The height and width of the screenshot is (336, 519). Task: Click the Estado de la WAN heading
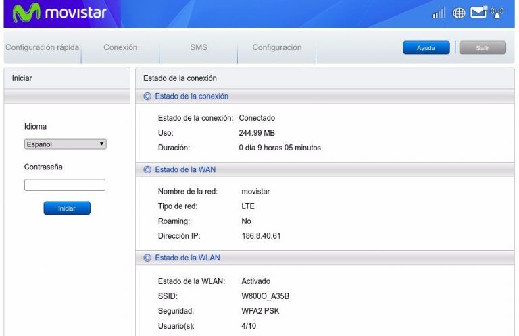coord(185,169)
